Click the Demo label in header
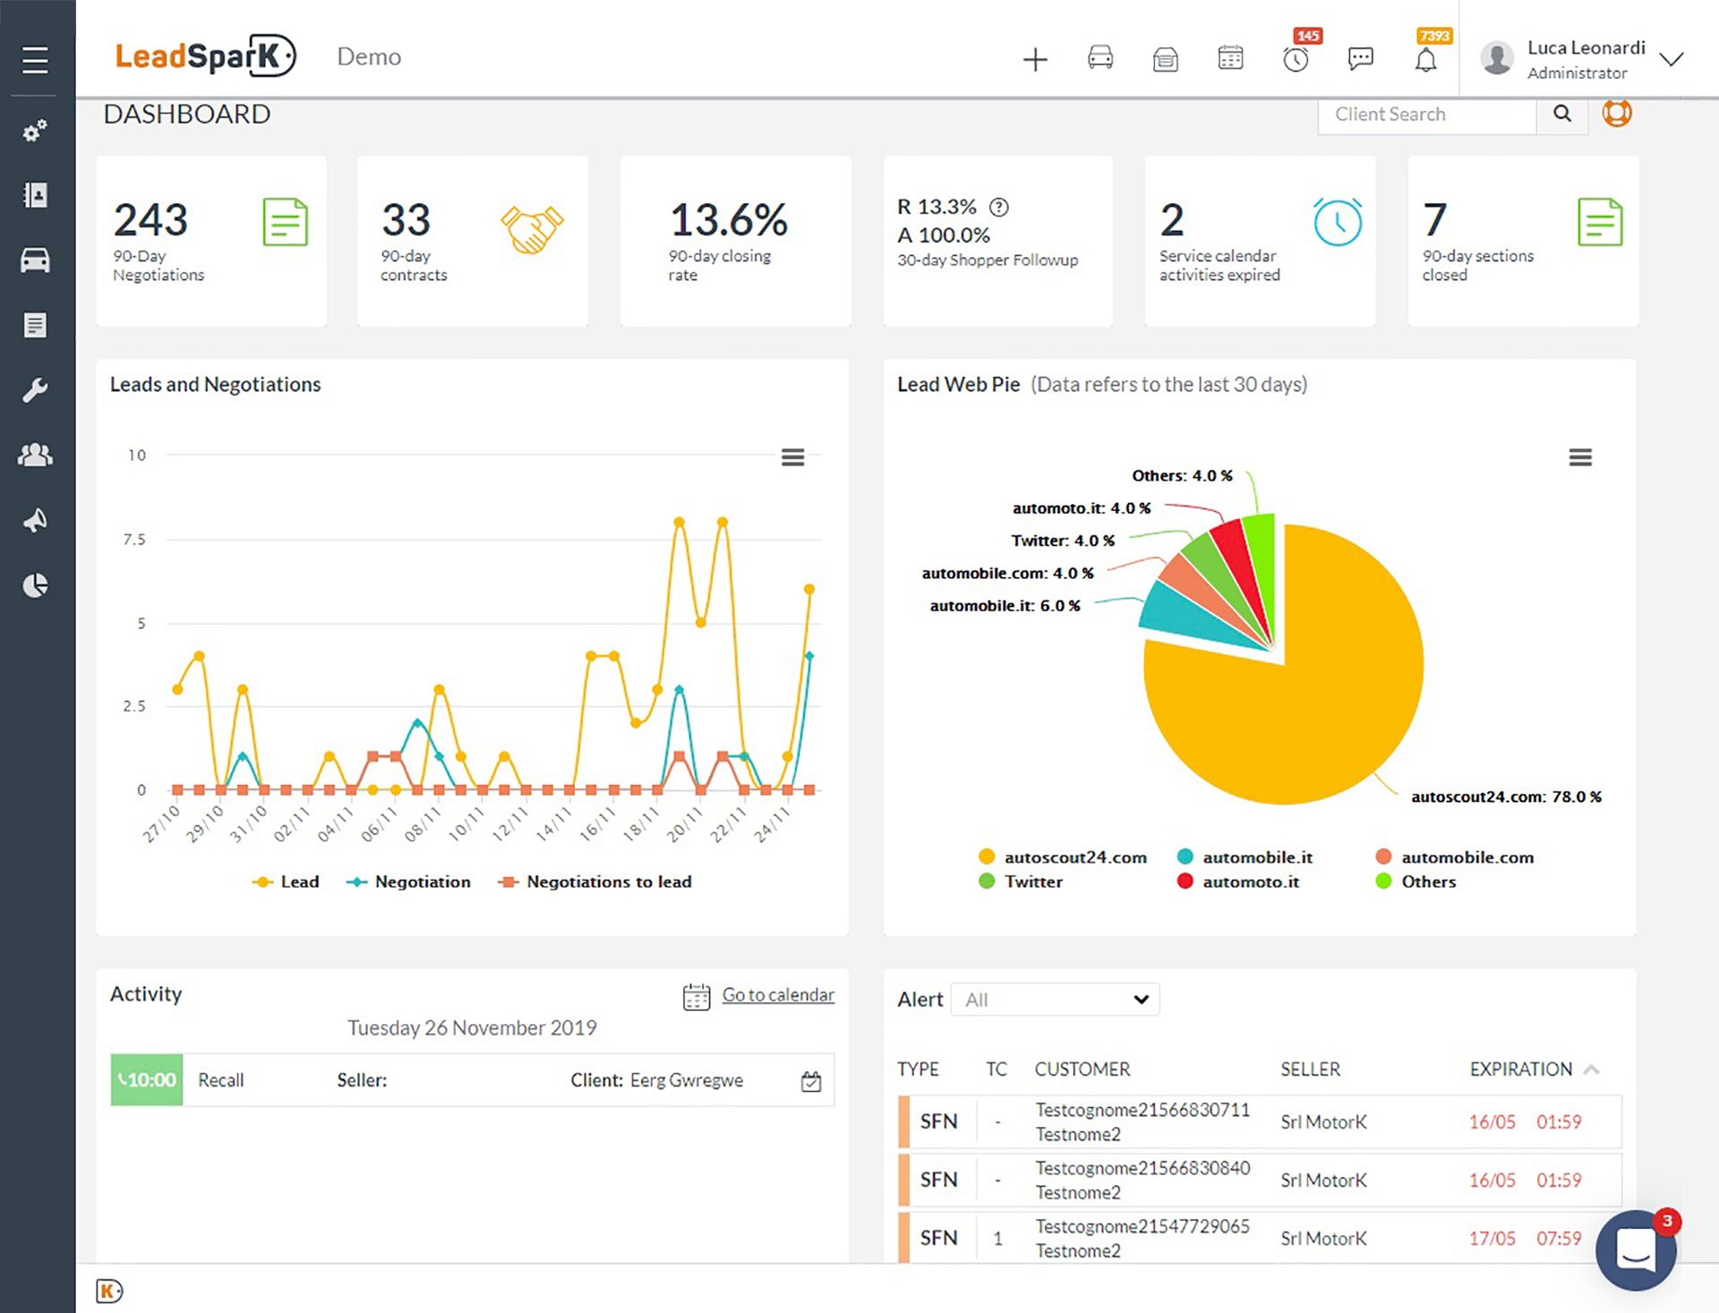This screenshot has width=1719, height=1313. point(369,56)
